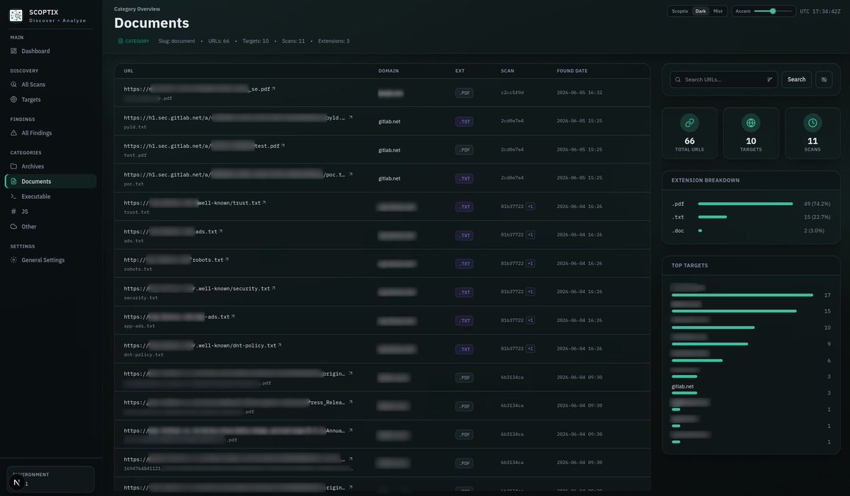The width and height of the screenshot is (850, 496).
Task: Open external link for ads.txt URL
Action: (x=220, y=231)
